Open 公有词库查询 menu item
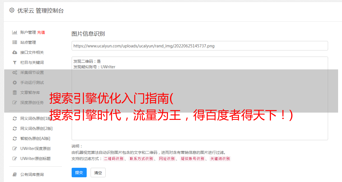This screenshot has height=182, width=342. click(x=32, y=174)
